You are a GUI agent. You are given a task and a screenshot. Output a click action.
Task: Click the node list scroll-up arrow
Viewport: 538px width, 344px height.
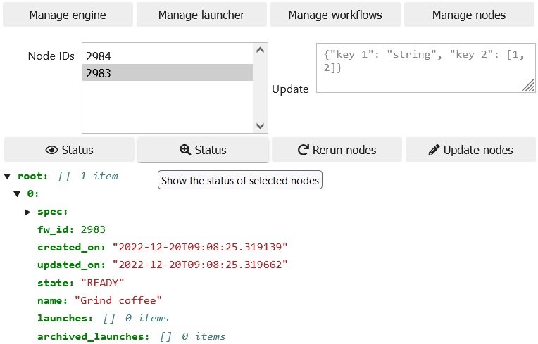click(x=260, y=50)
